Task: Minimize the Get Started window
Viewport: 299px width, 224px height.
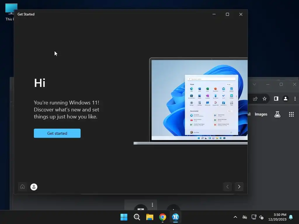Action: coord(214,14)
